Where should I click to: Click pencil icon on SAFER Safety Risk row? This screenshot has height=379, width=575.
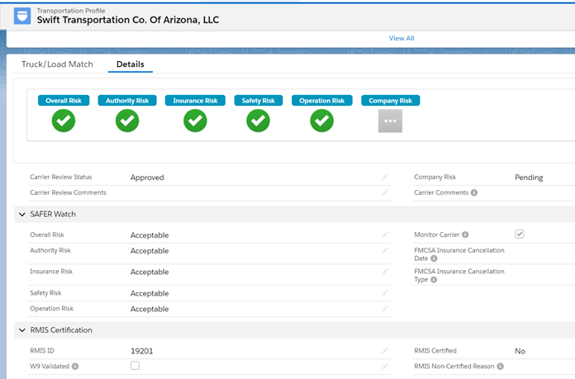[385, 293]
